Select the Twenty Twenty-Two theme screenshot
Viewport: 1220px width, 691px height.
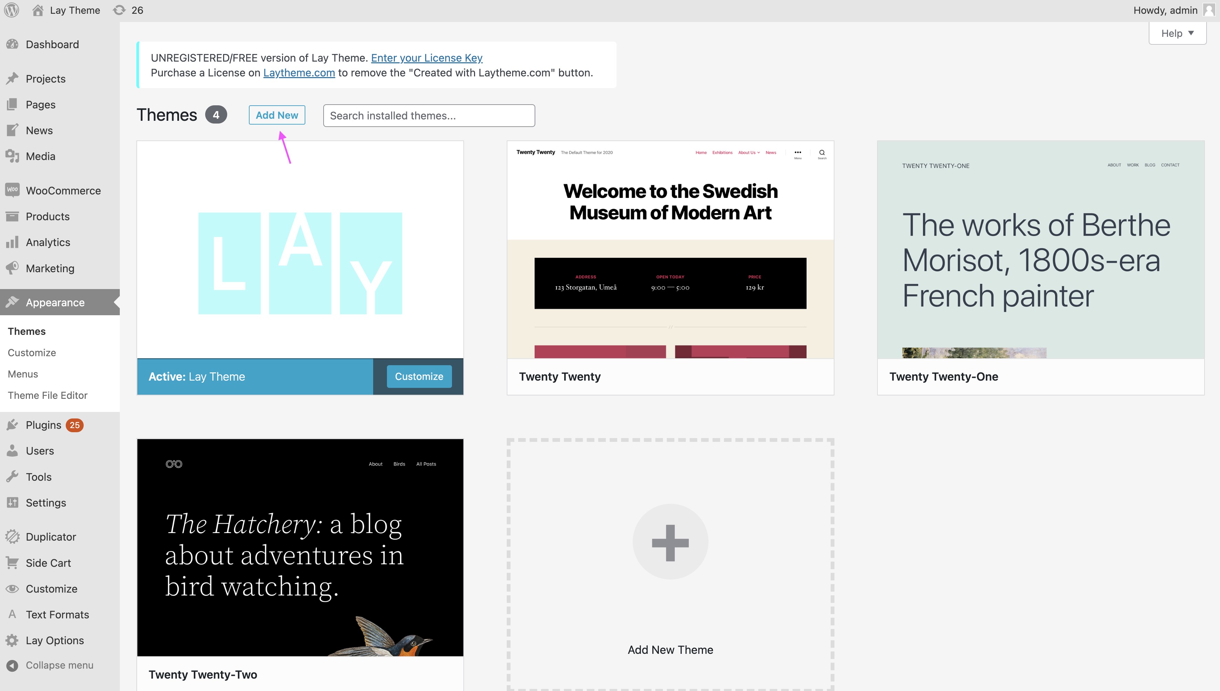300,548
